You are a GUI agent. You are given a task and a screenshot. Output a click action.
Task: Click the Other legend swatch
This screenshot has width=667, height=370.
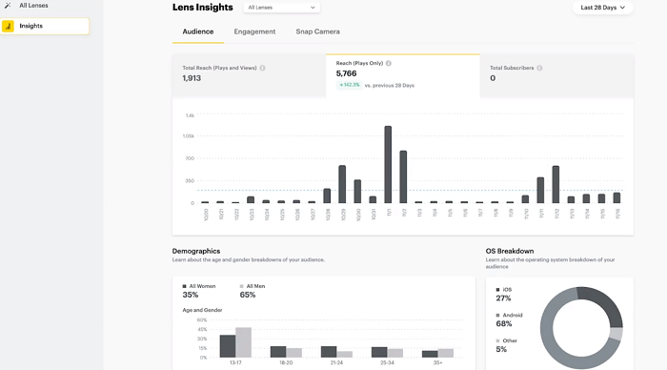coord(497,340)
